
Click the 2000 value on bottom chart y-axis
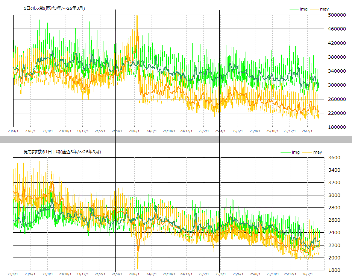point(334,258)
